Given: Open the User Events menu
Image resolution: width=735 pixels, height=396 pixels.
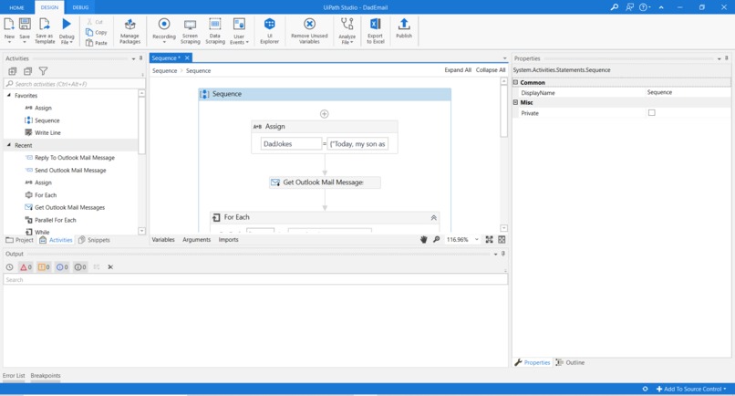Looking at the screenshot, I should [239, 31].
